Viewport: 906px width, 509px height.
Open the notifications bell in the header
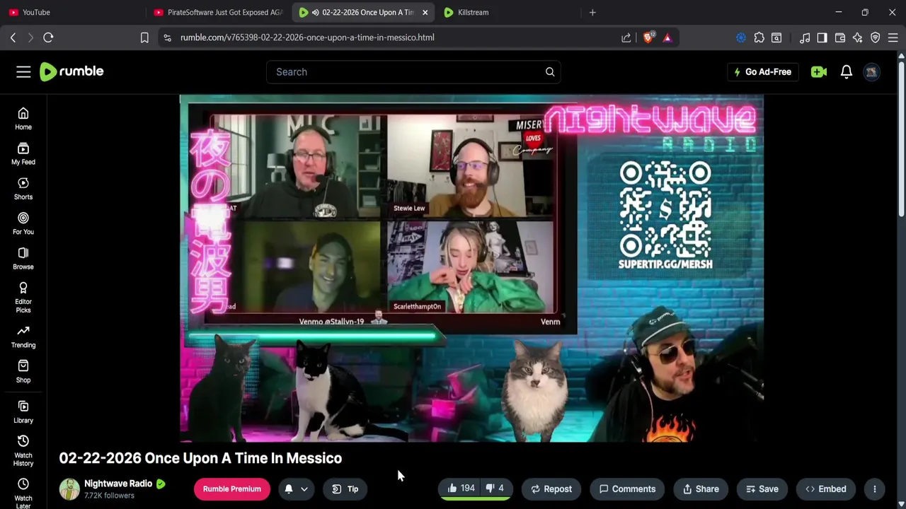point(846,71)
